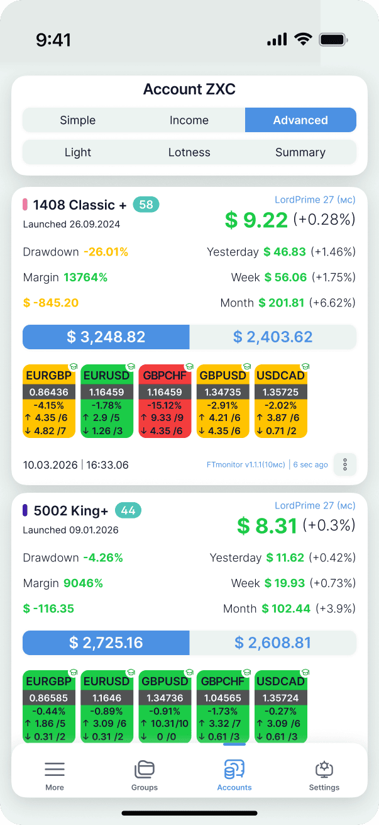
Task: Tap the purple marker beside 5002 King+
Action: coord(25,510)
